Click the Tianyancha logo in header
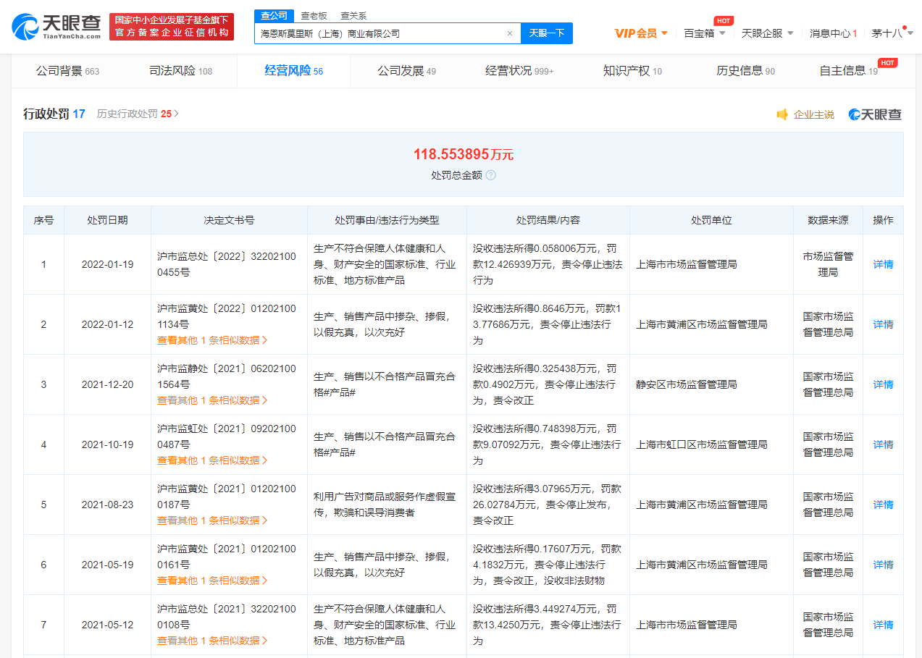The height and width of the screenshot is (658, 922). point(56,27)
